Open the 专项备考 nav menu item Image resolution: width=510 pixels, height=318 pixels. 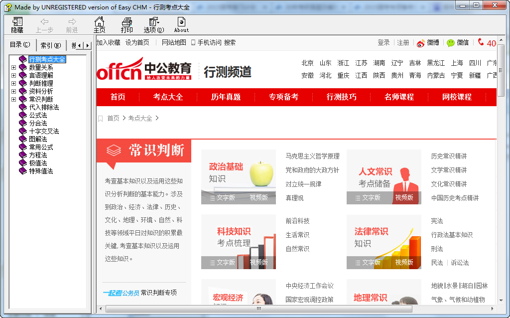click(x=283, y=97)
